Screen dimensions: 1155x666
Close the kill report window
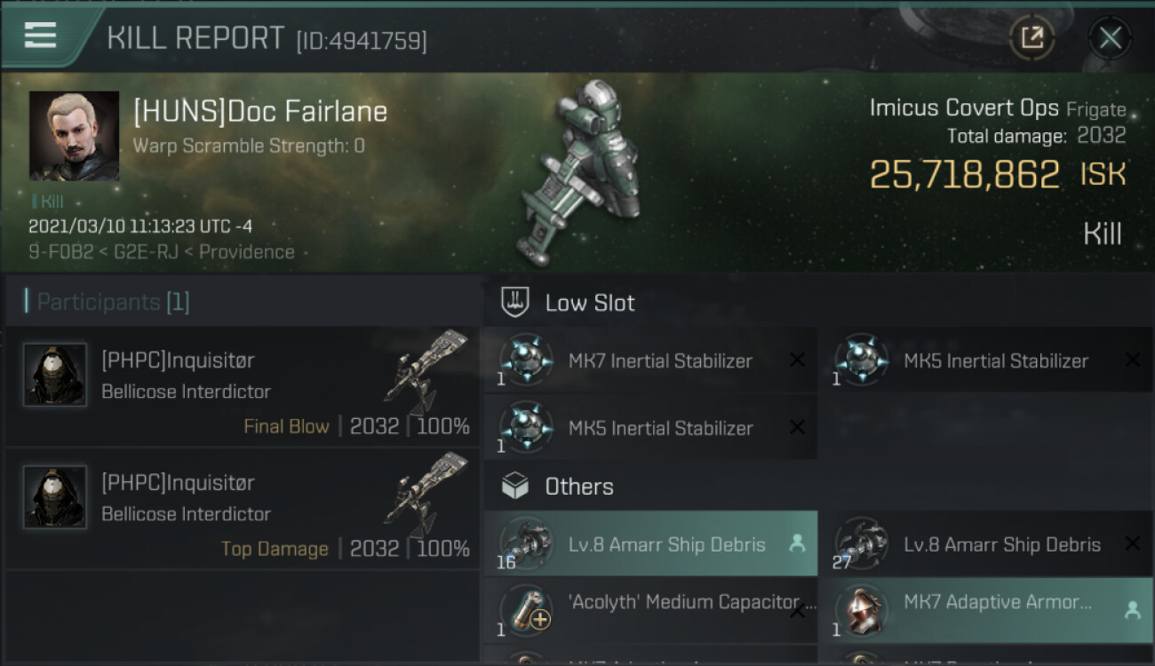click(1110, 37)
